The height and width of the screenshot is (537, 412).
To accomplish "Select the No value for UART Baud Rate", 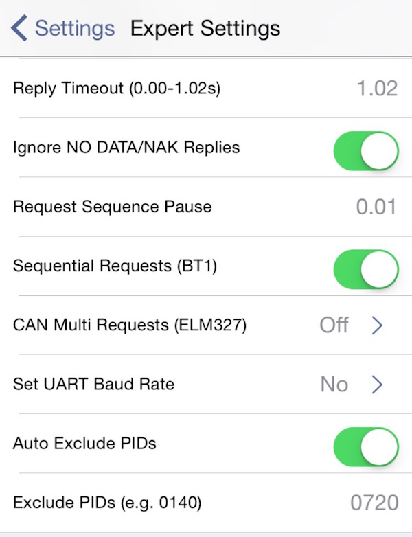I will [x=334, y=385].
